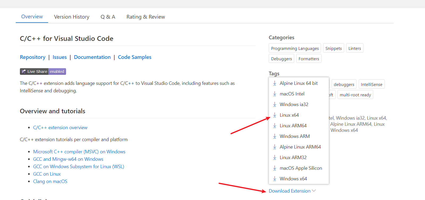Click the Tags heading
This screenshot has height=200, width=425.
(x=274, y=74)
